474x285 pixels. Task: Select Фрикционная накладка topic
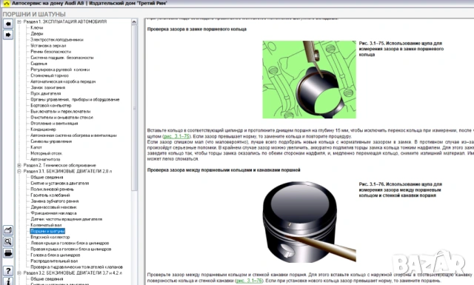coord(53,213)
